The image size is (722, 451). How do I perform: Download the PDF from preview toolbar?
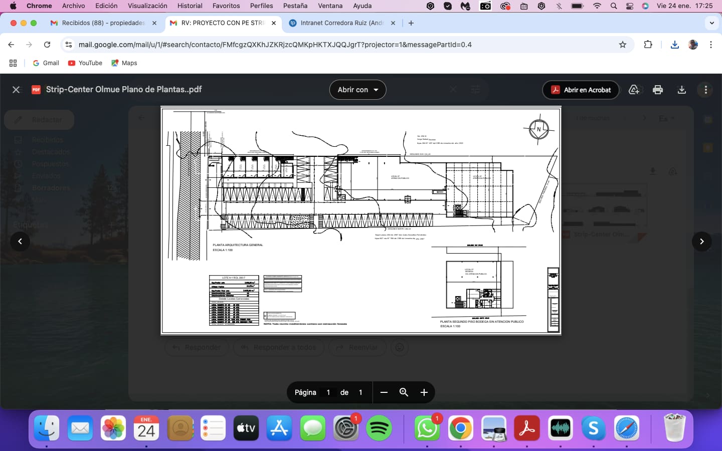682,90
